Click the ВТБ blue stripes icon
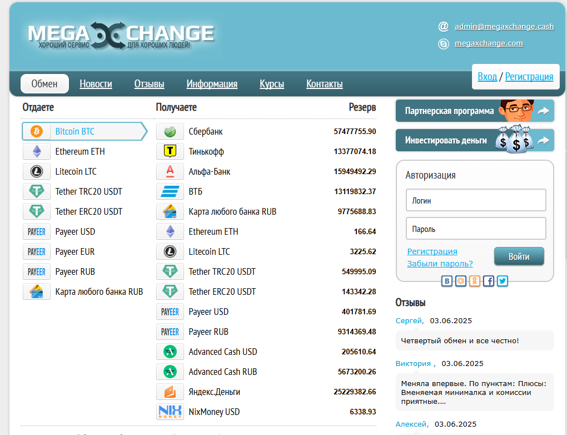This screenshot has width=567, height=435. coord(170,191)
